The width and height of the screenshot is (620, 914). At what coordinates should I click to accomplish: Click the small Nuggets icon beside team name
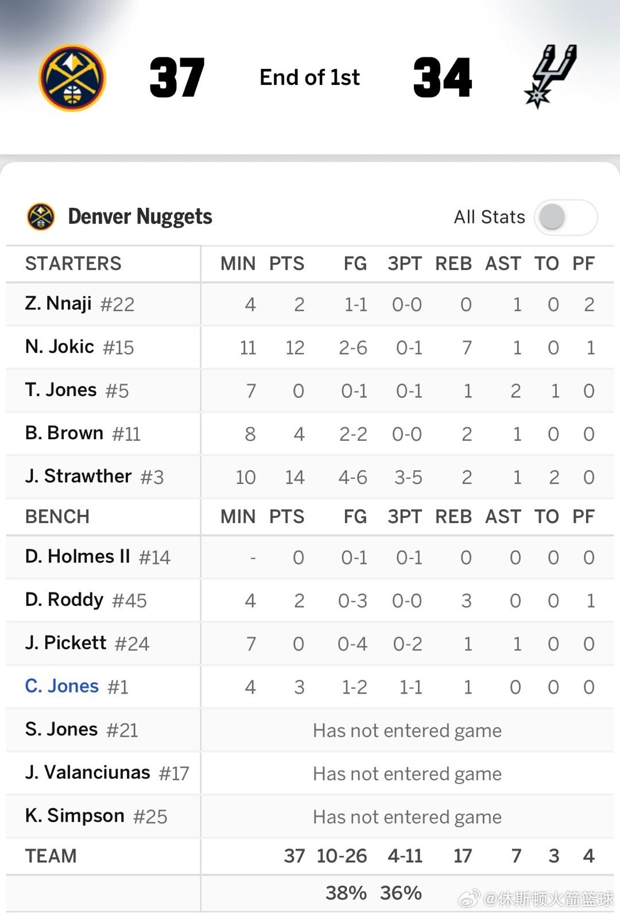coord(40,216)
